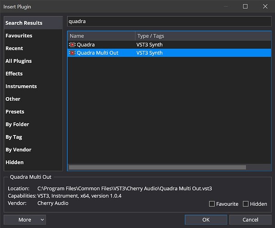Tick the Hidden checkbox
Image resolution: width=275 pixels, height=228 pixels.
coord(246,204)
